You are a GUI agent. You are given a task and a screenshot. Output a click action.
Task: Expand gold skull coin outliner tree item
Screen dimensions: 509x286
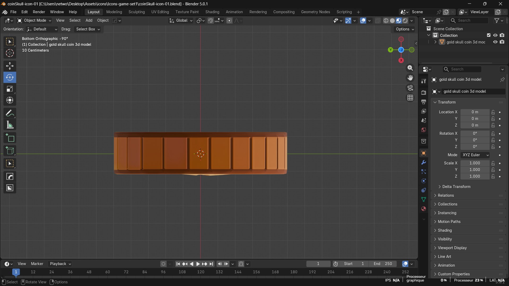435,42
